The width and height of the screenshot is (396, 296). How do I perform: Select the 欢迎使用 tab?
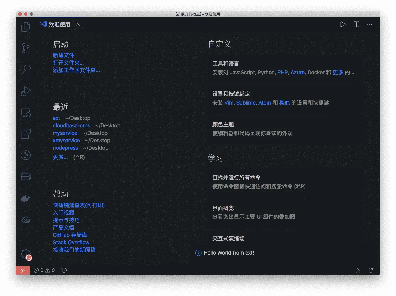[55, 24]
